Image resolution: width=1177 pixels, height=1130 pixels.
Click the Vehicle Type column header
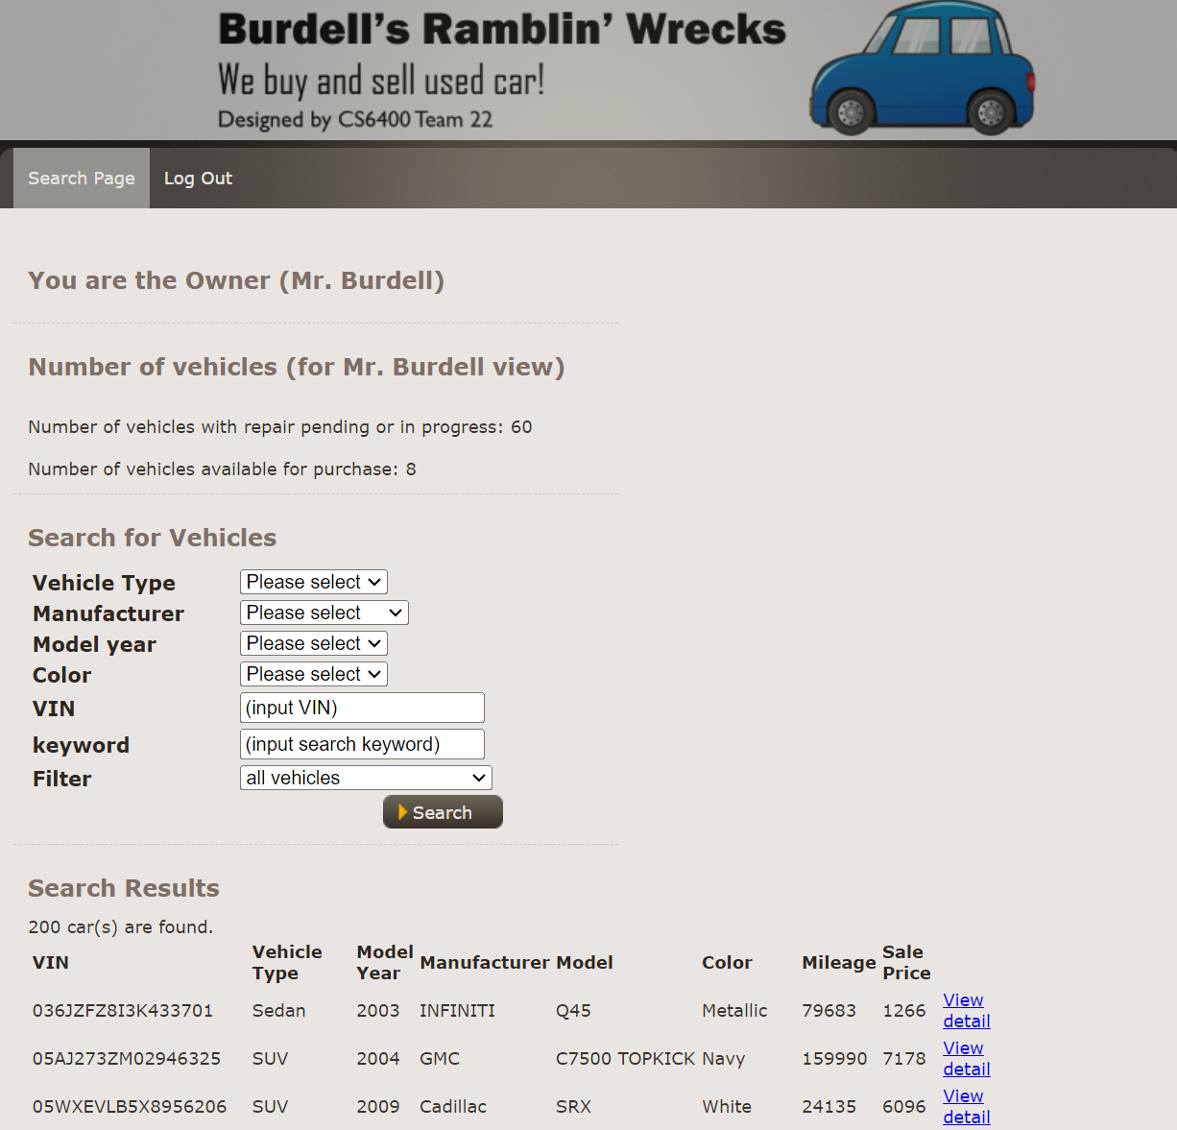click(287, 963)
